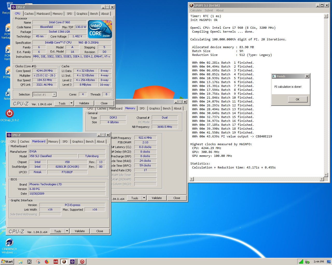Click the taskbar clock showing 3:44 PM
Image resolution: width=332 pixels, height=265 pixels.
pyautogui.click(x=319, y=262)
